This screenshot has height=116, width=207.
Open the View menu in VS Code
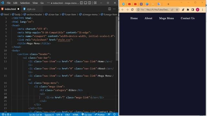(35, 3)
